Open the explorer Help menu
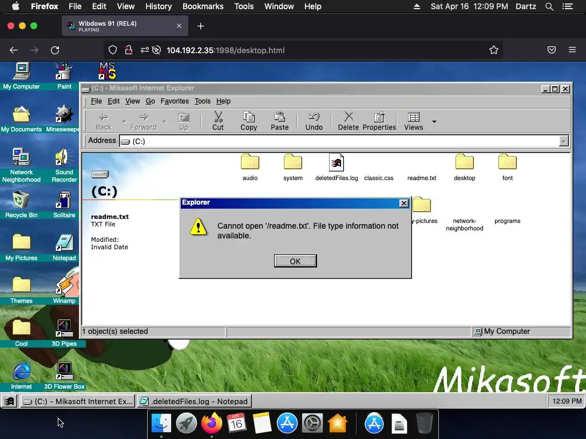Viewport: 586px width, 439px height. point(223,101)
